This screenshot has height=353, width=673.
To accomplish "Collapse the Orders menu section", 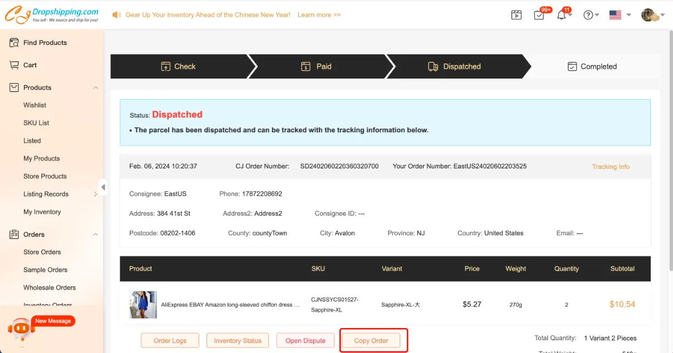I will point(95,235).
